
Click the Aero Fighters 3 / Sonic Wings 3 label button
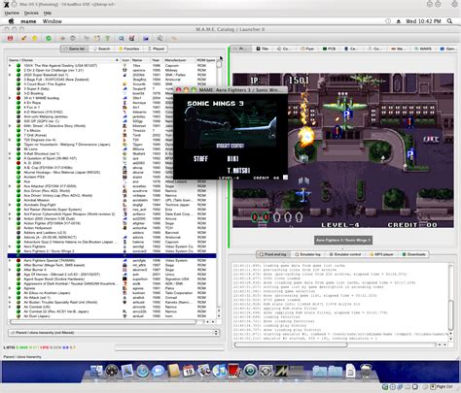click(x=343, y=240)
